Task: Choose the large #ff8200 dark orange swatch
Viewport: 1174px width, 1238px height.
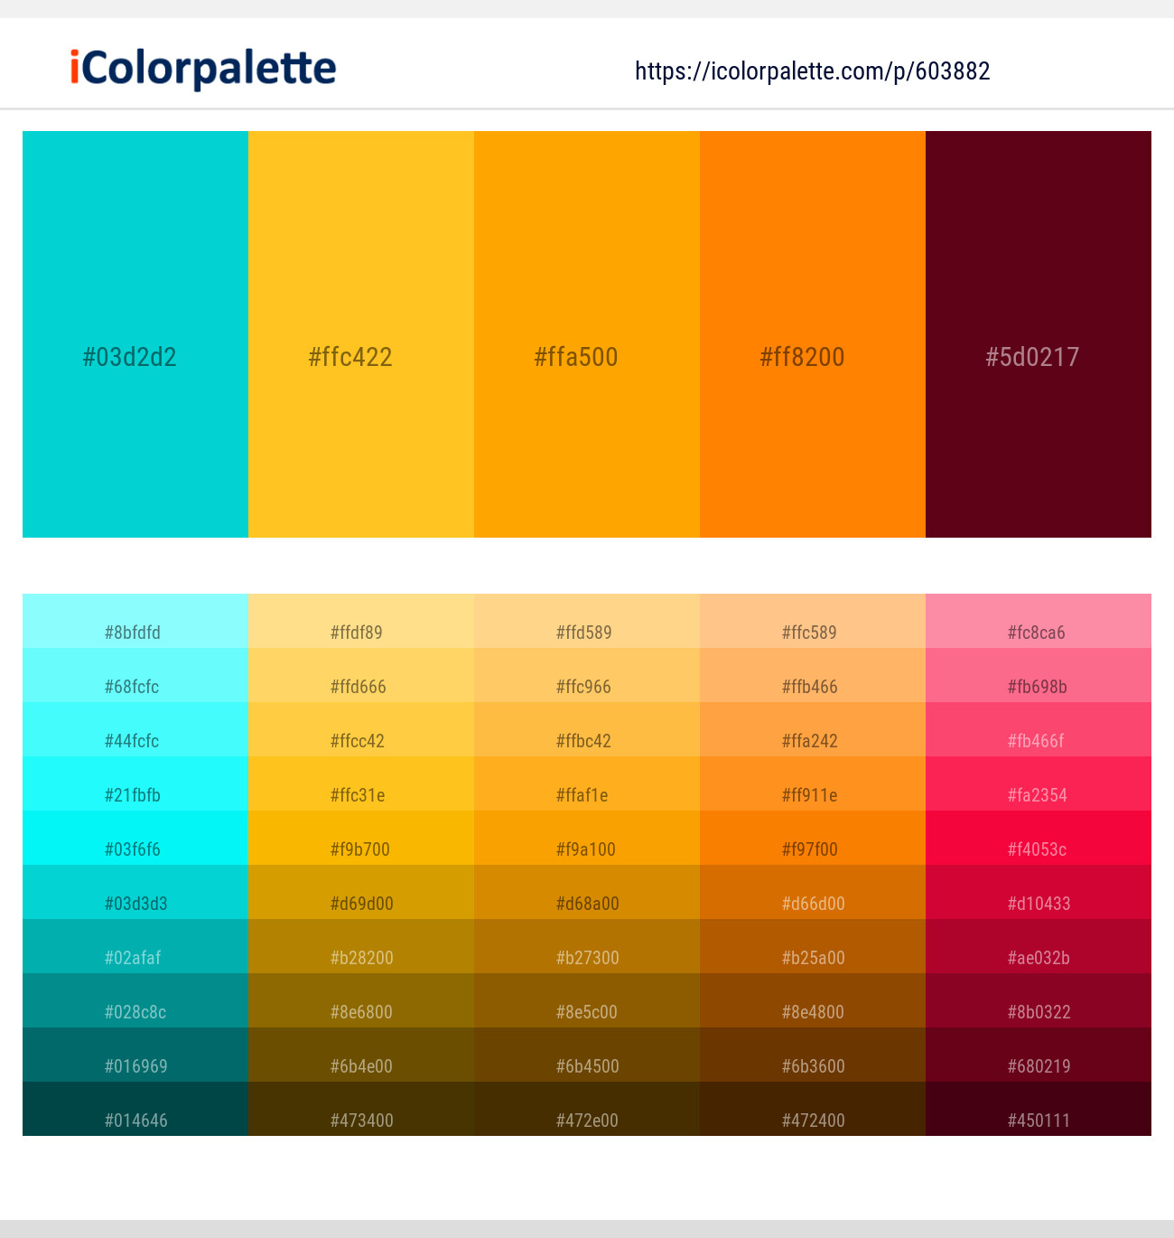Action: (x=813, y=334)
